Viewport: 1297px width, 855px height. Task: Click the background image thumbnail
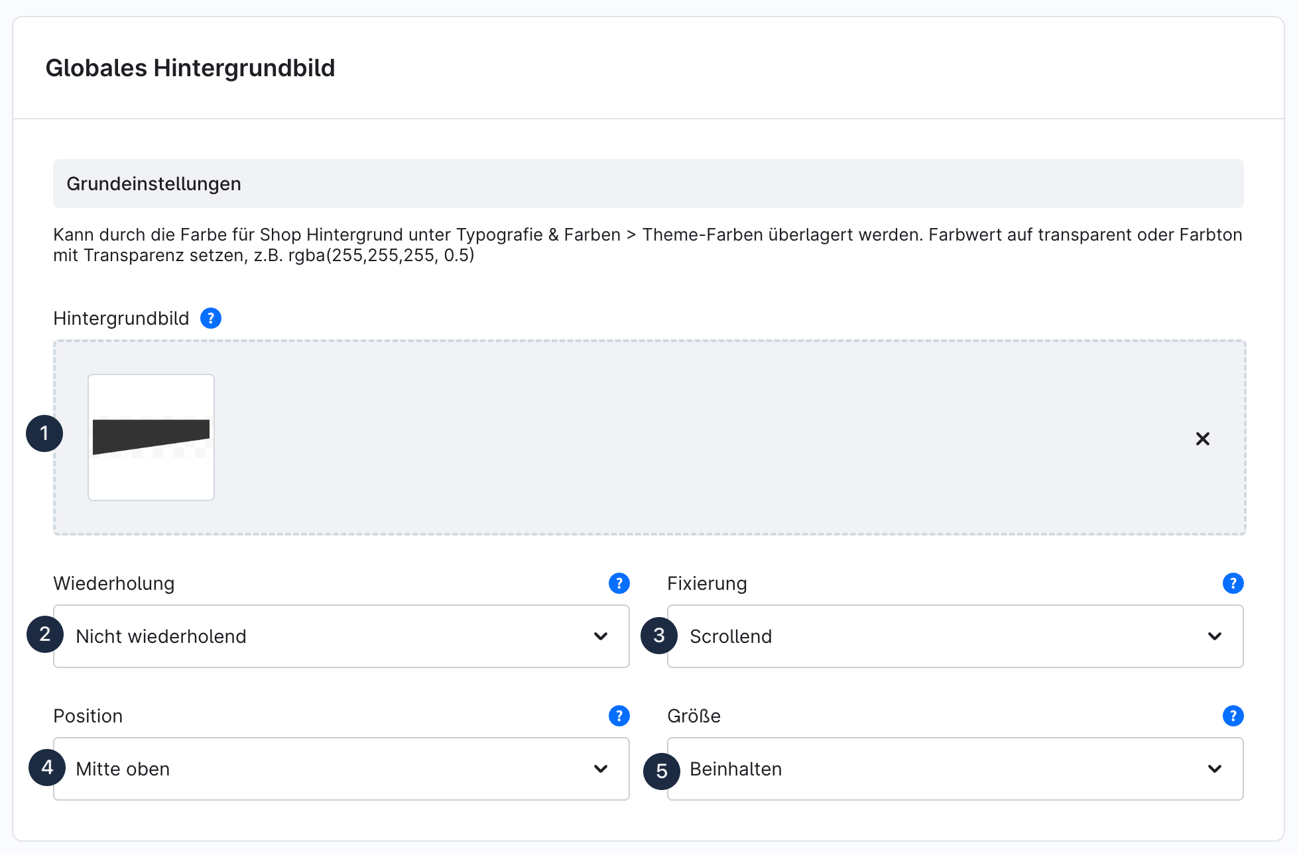[x=151, y=437]
